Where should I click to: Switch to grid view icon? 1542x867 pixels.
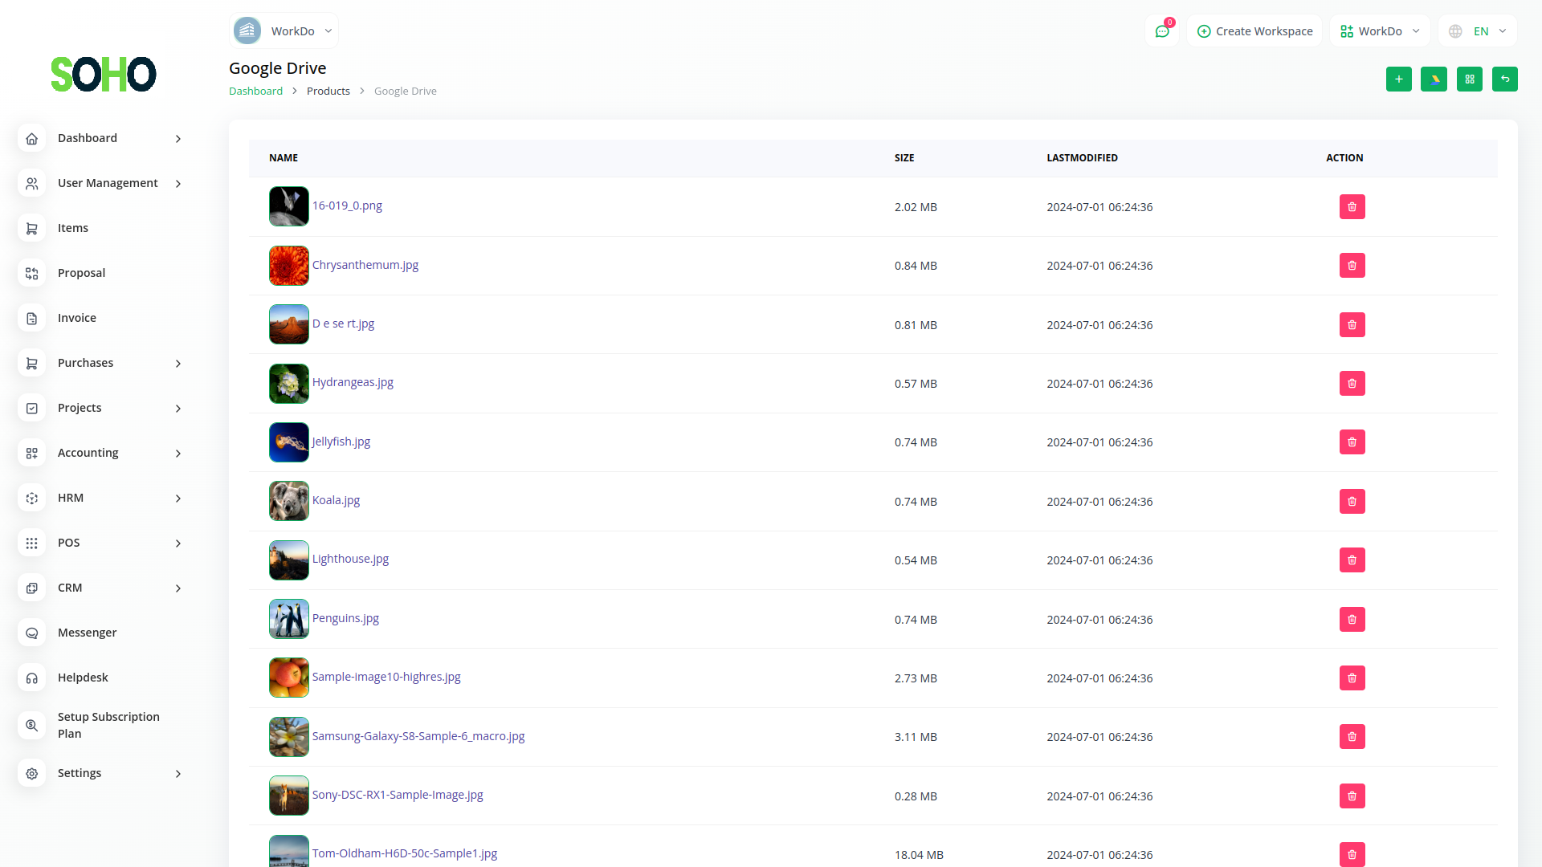point(1469,79)
